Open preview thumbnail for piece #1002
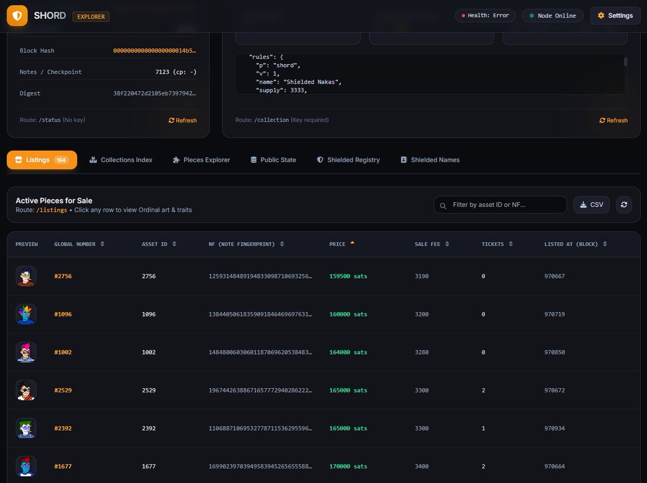The width and height of the screenshot is (647, 483). (x=26, y=352)
